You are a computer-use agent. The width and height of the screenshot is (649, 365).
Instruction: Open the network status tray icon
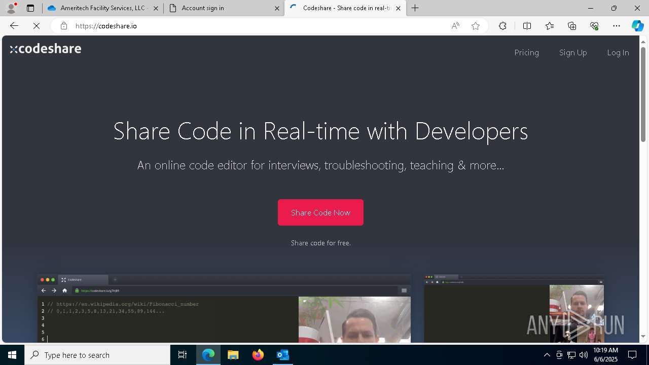click(571, 355)
